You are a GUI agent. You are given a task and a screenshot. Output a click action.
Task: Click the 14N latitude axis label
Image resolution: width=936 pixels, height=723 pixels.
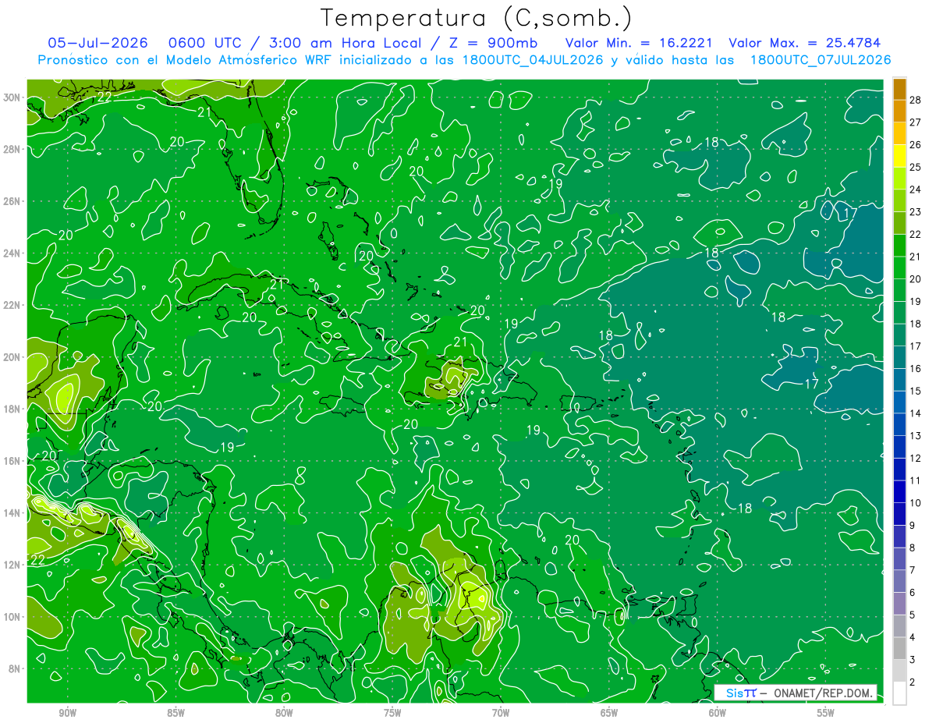click(x=13, y=513)
